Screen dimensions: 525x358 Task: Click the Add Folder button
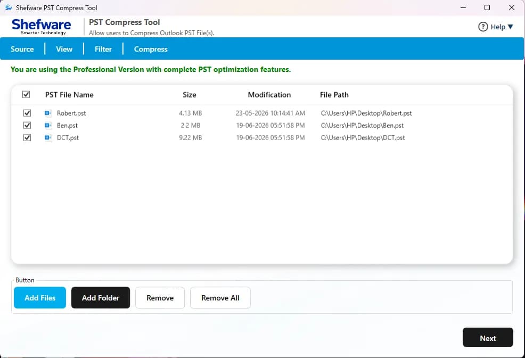(101, 298)
